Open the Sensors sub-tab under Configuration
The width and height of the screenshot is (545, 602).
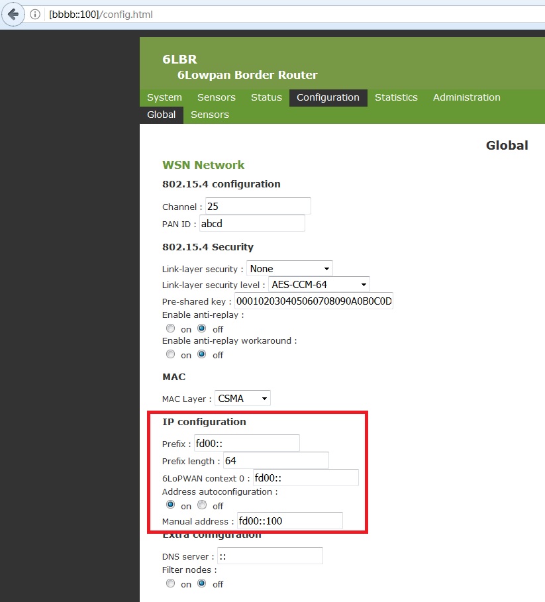pos(210,115)
